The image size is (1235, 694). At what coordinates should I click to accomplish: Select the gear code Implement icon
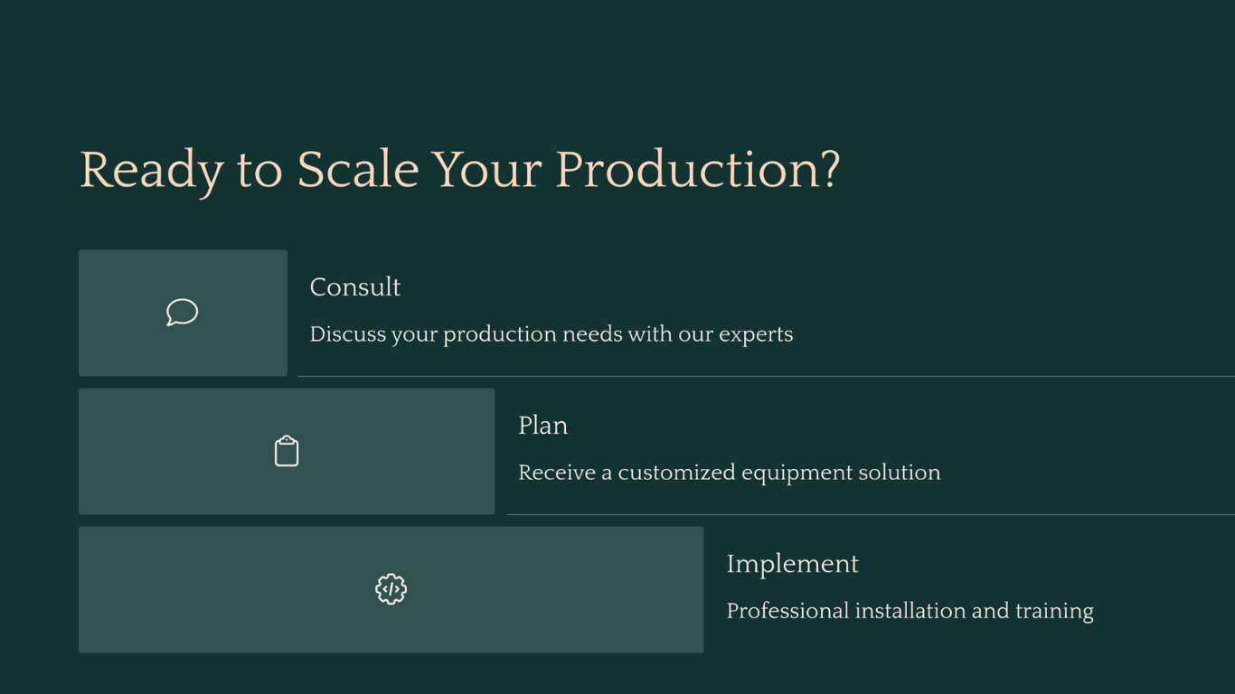[391, 589]
